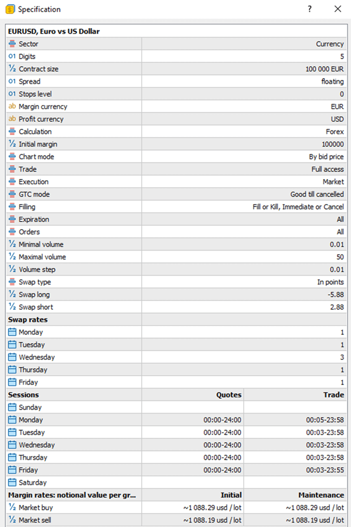
Task: Select the Execution row labeled Market
Action: [333, 182]
